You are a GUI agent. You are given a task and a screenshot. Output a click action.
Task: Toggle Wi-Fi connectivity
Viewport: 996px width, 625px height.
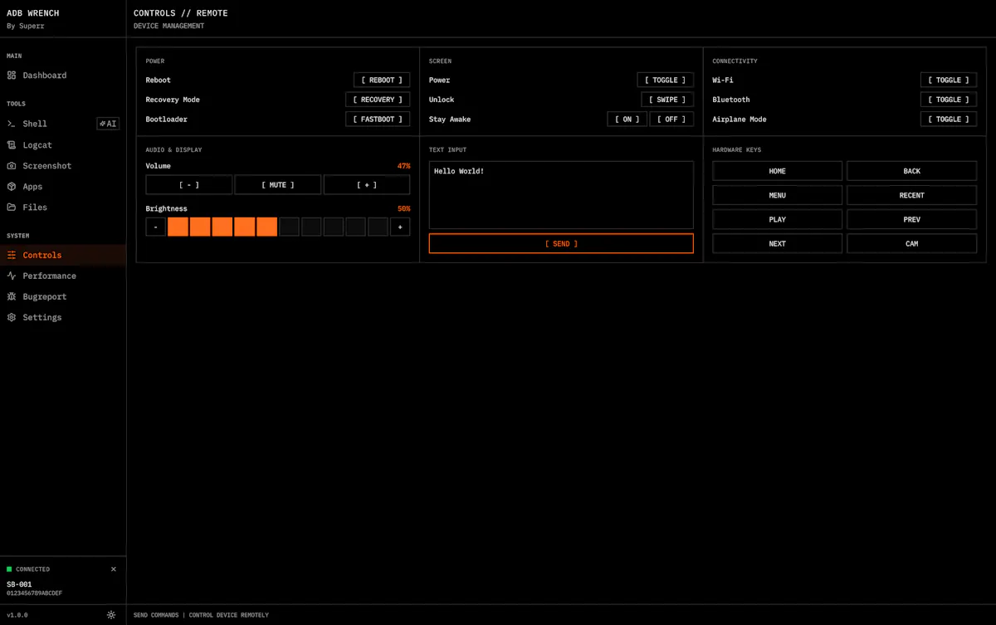tap(949, 80)
